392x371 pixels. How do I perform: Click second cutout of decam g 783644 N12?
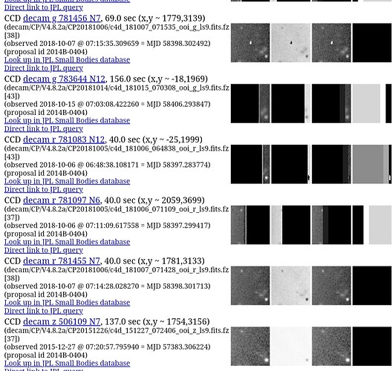(x=291, y=103)
